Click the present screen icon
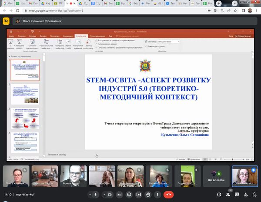Screen dimensions: 261x202 [140, 195]
